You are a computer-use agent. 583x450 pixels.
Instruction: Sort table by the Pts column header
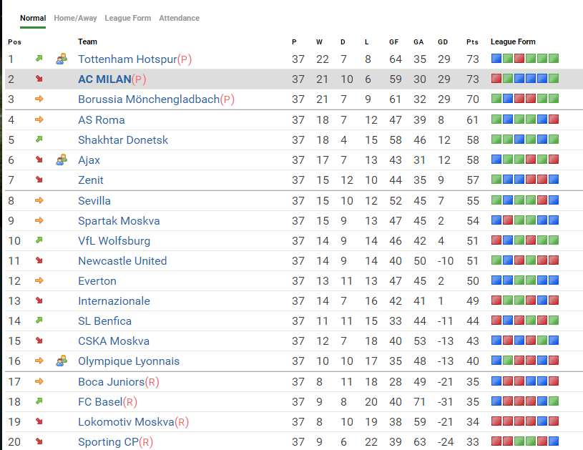click(x=471, y=41)
